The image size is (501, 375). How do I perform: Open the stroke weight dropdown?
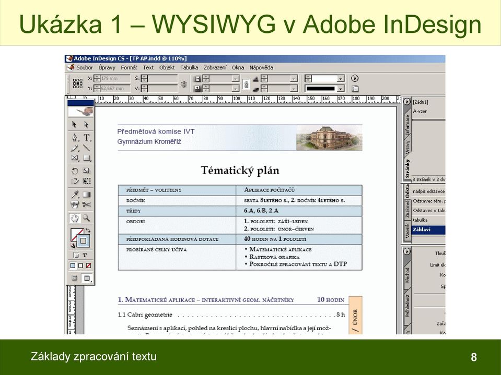pos(341,78)
